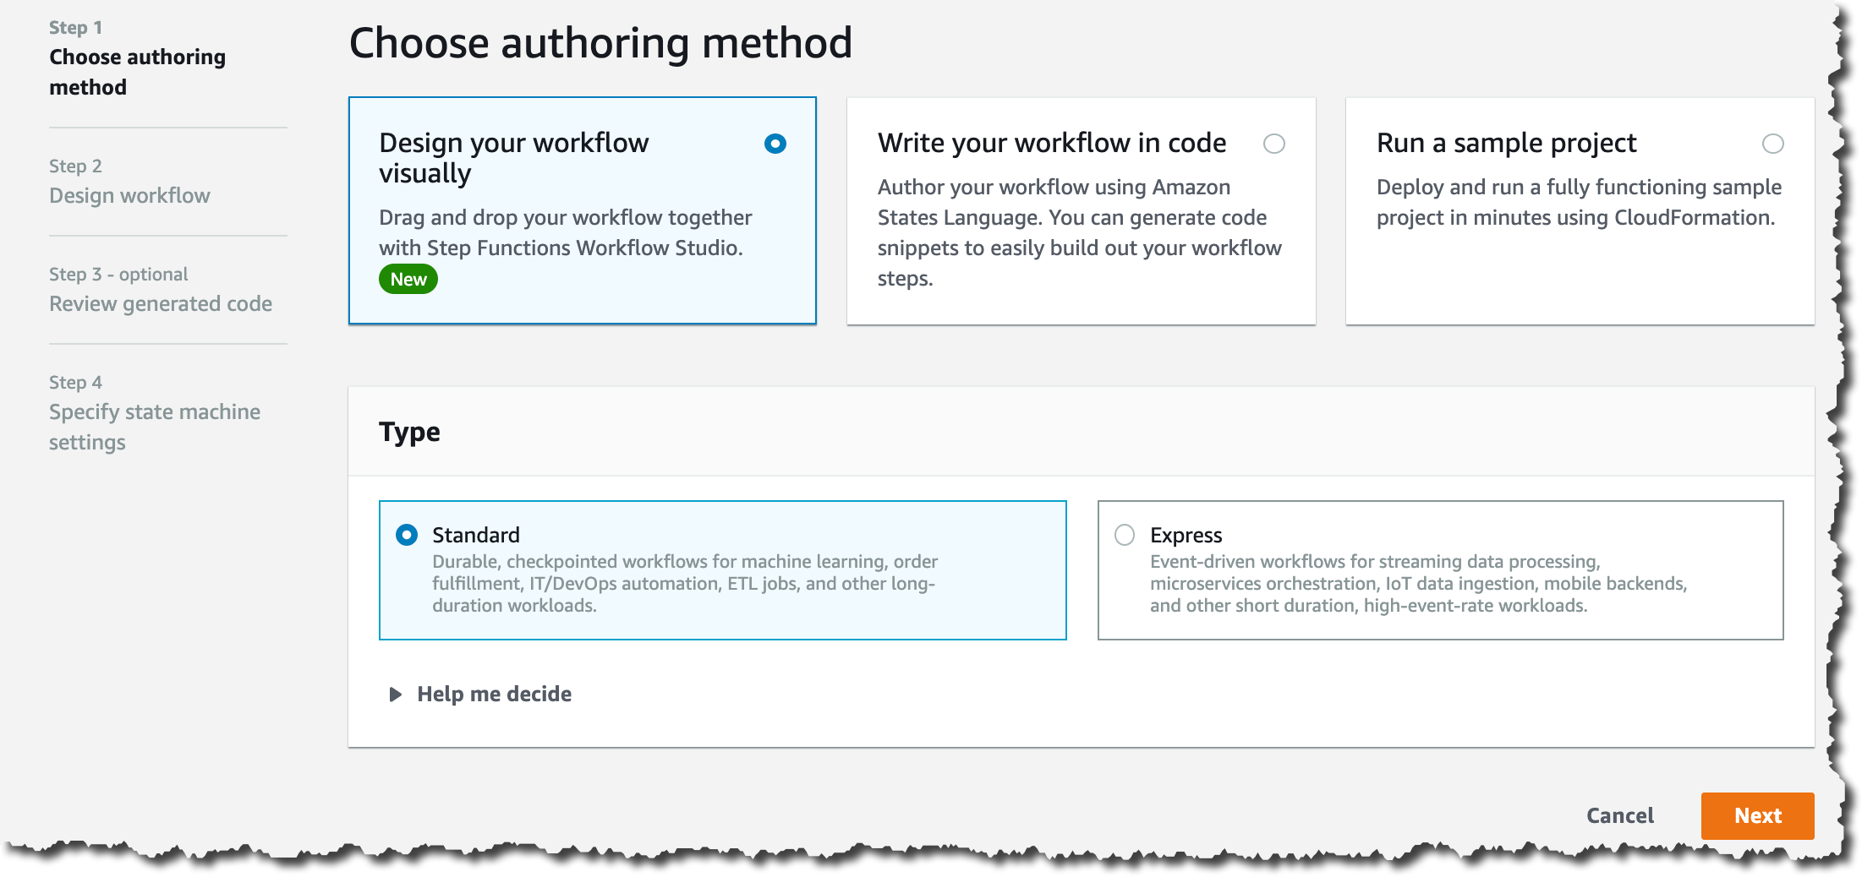Click the Design your workflow visually card title
Image resolution: width=1862 pixels, height=877 pixels.
[513, 158]
